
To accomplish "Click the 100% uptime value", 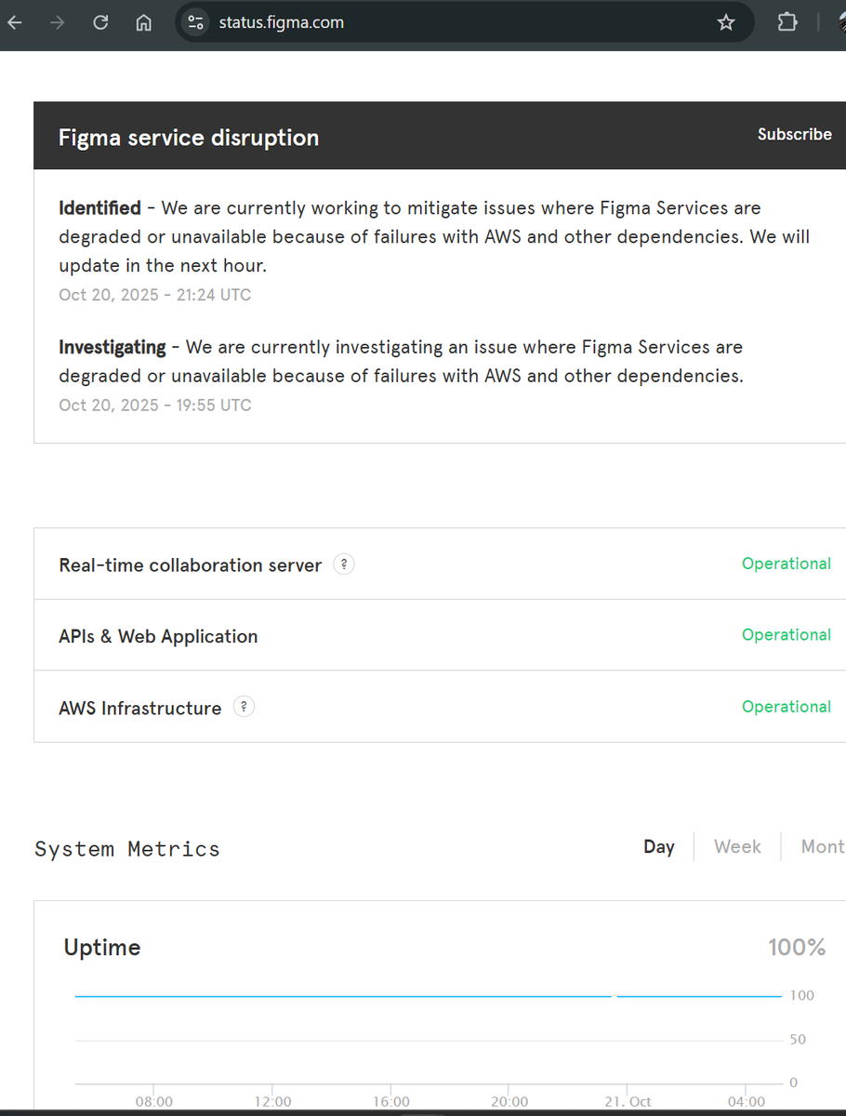I will [797, 948].
